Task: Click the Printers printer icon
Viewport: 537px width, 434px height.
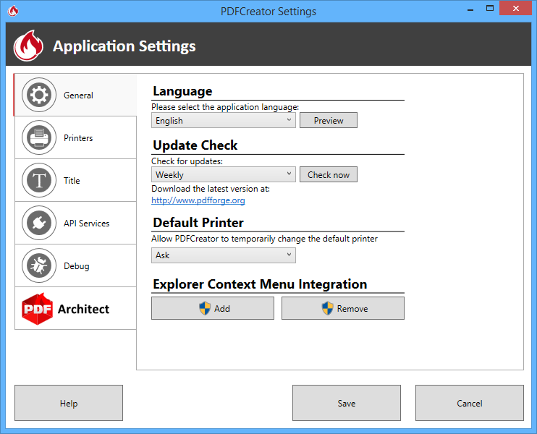Action: click(x=39, y=137)
